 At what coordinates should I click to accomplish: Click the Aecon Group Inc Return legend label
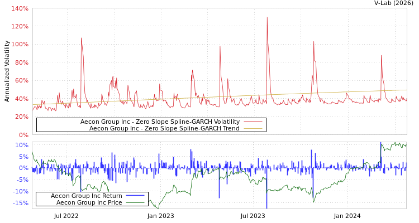tap(86, 196)
